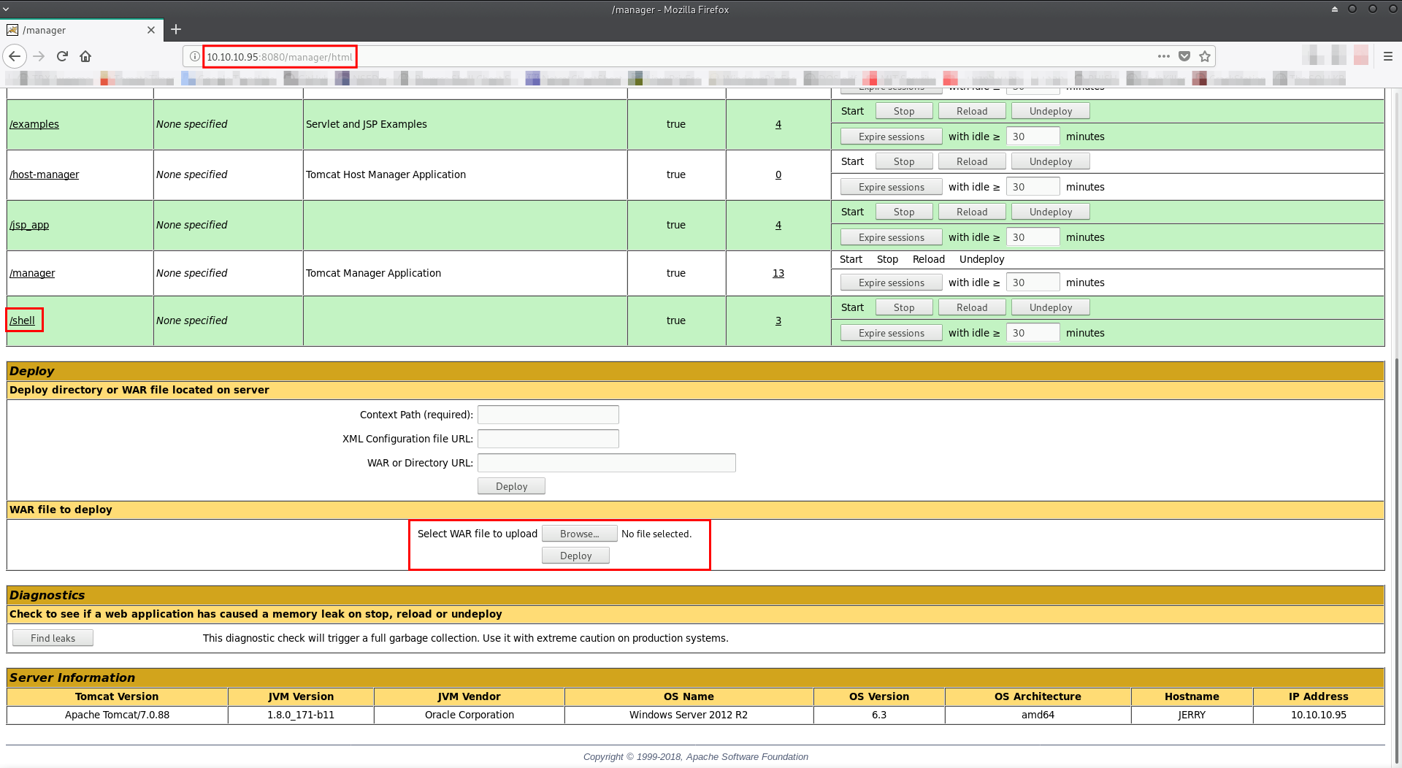Open the /manager application link
This screenshot has height=768, width=1402.
32,273
